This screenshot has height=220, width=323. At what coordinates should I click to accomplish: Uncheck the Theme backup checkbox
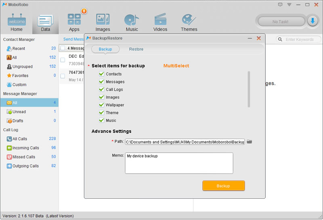pyautogui.click(x=102, y=112)
